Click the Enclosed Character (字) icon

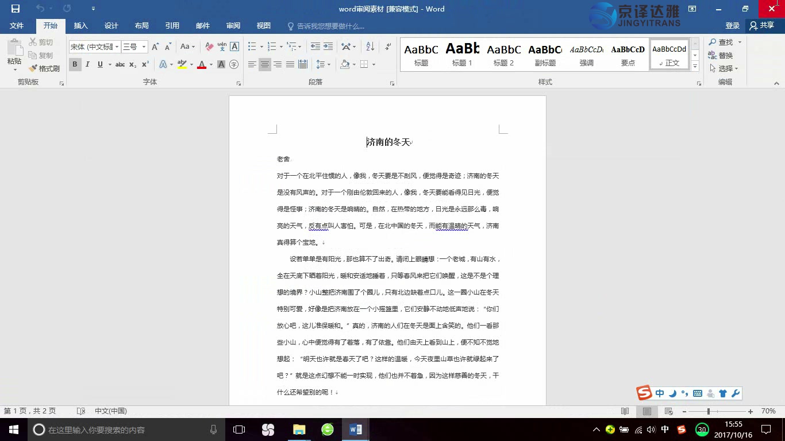(x=234, y=64)
